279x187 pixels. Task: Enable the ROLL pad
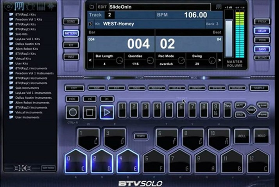[x=242, y=136]
